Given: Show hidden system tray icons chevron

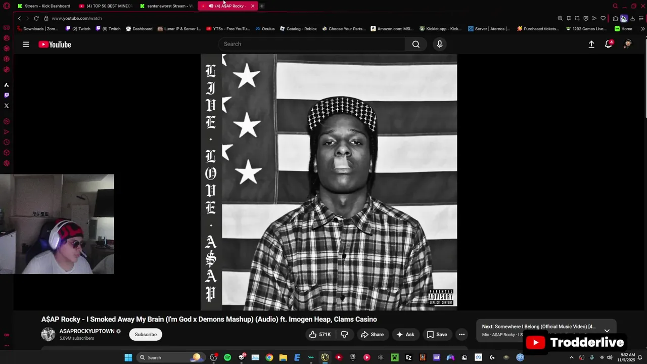Looking at the screenshot, I should [x=572, y=357].
